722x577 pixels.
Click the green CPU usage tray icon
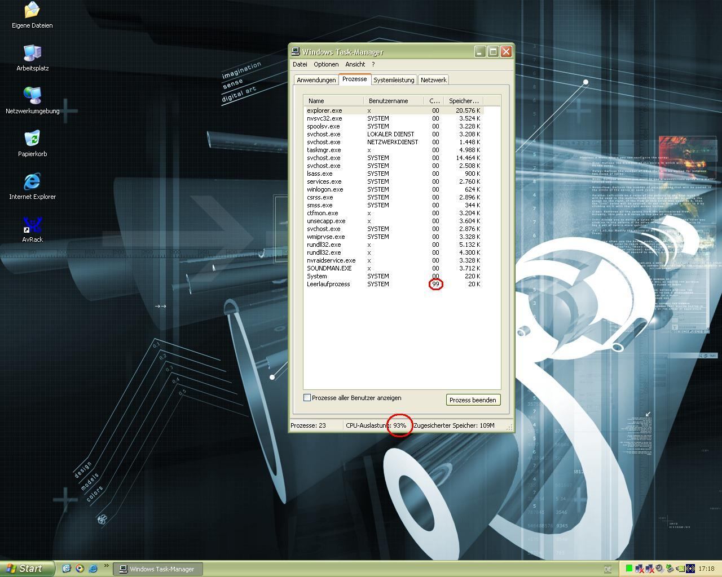click(x=629, y=569)
